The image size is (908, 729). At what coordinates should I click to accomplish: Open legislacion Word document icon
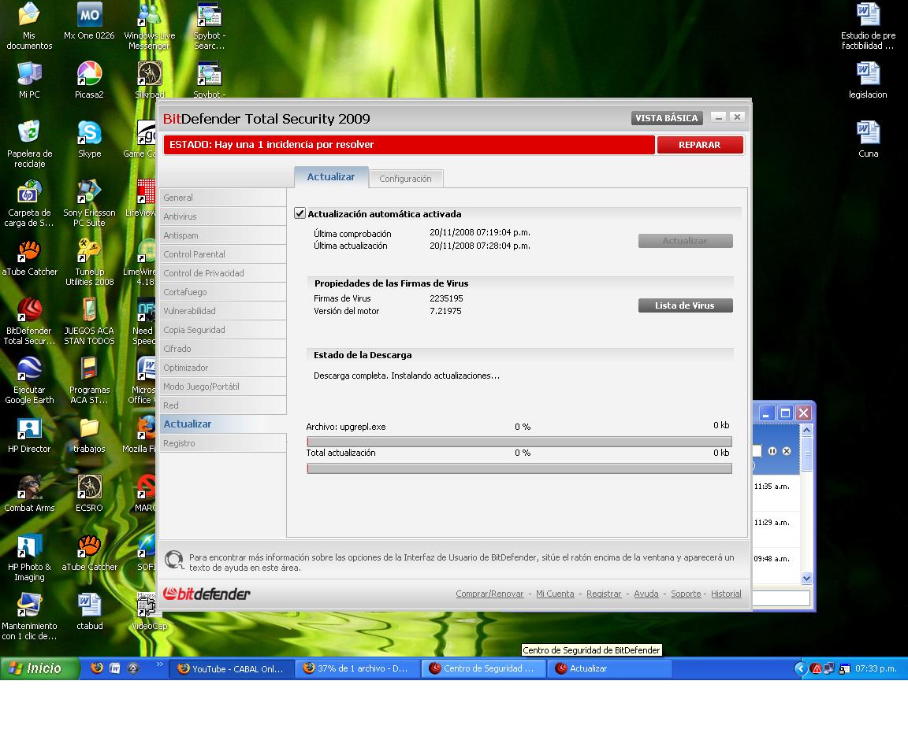click(868, 80)
